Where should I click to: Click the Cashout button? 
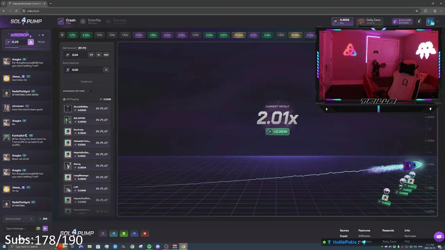(x=86, y=82)
